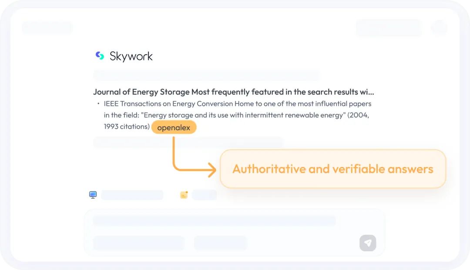Click the placeholder label beside the note icon
Image resolution: width=470 pixels, height=270 pixels.
click(x=204, y=195)
